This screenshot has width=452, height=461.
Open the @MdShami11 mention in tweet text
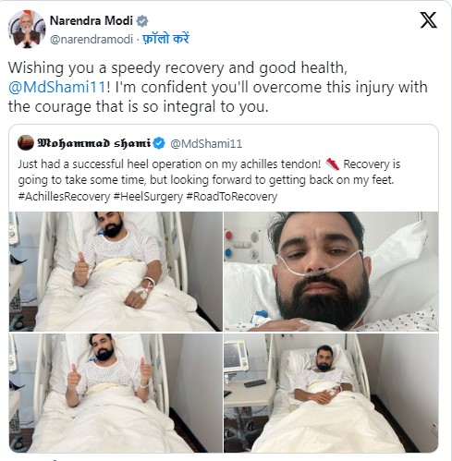[x=57, y=87]
